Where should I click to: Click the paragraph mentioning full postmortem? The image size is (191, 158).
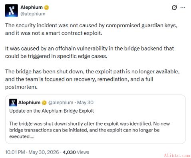pos(92,79)
